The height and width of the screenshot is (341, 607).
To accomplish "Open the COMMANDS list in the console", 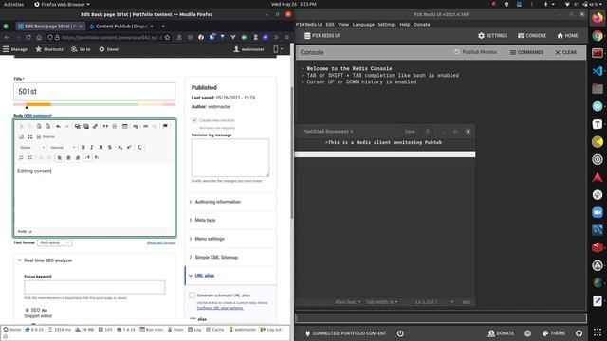I will coord(527,52).
